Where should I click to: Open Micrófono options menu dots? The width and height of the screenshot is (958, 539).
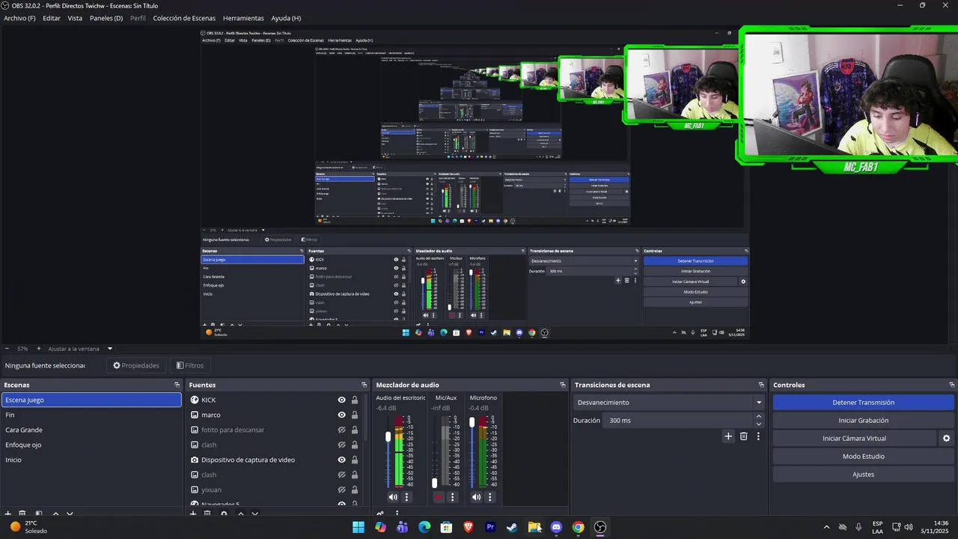(x=490, y=497)
